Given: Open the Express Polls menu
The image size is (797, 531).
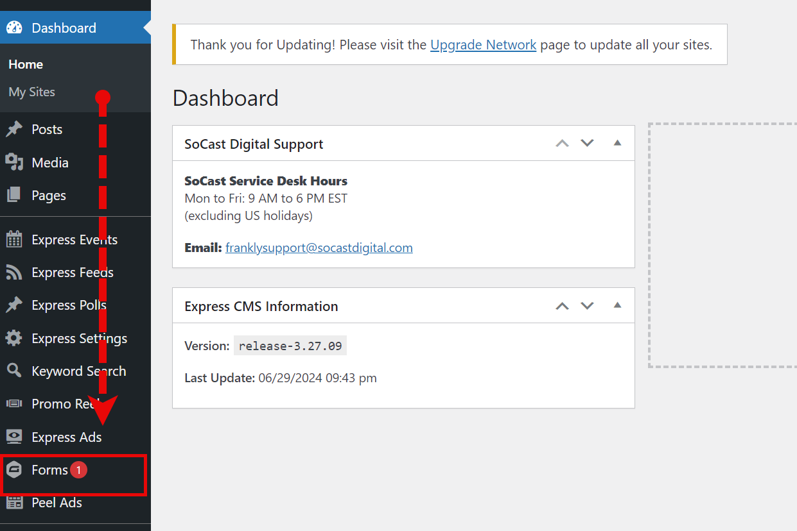Looking at the screenshot, I should (x=75, y=305).
